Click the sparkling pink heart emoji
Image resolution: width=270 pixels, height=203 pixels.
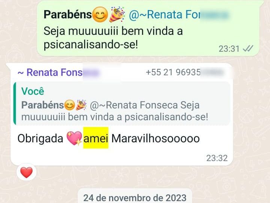[74, 138]
